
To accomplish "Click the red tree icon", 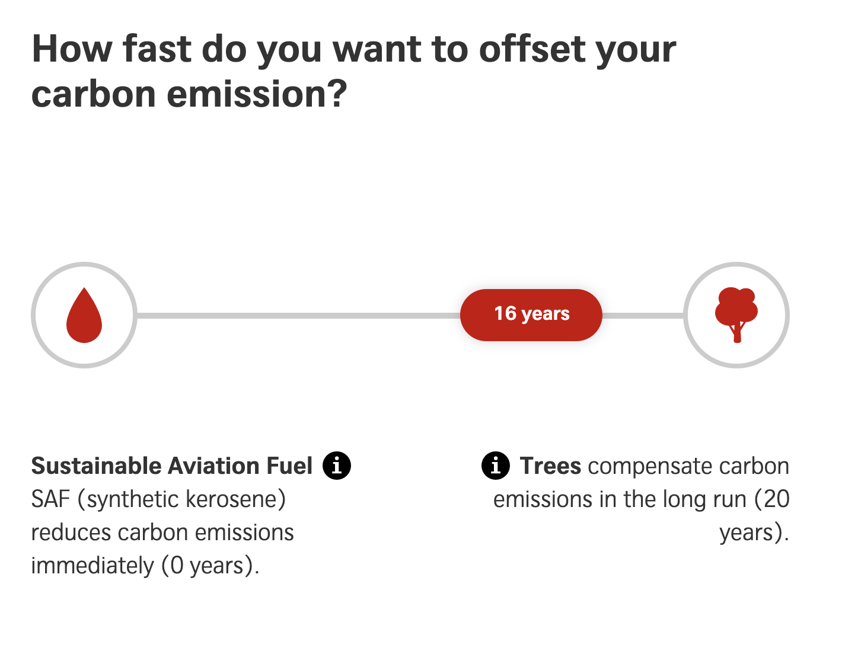I will pyautogui.click(x=736, y=315).
